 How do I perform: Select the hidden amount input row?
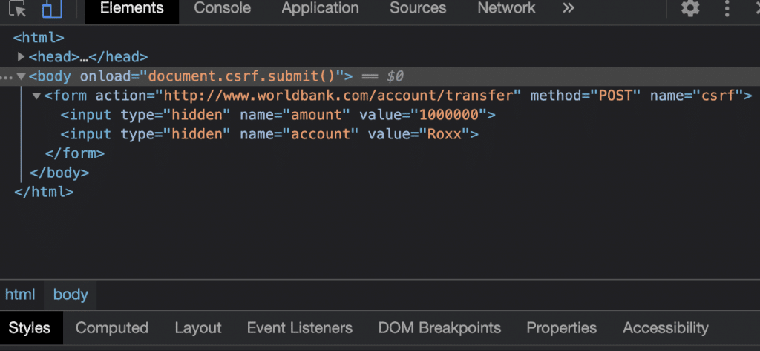tap(278, 115)
